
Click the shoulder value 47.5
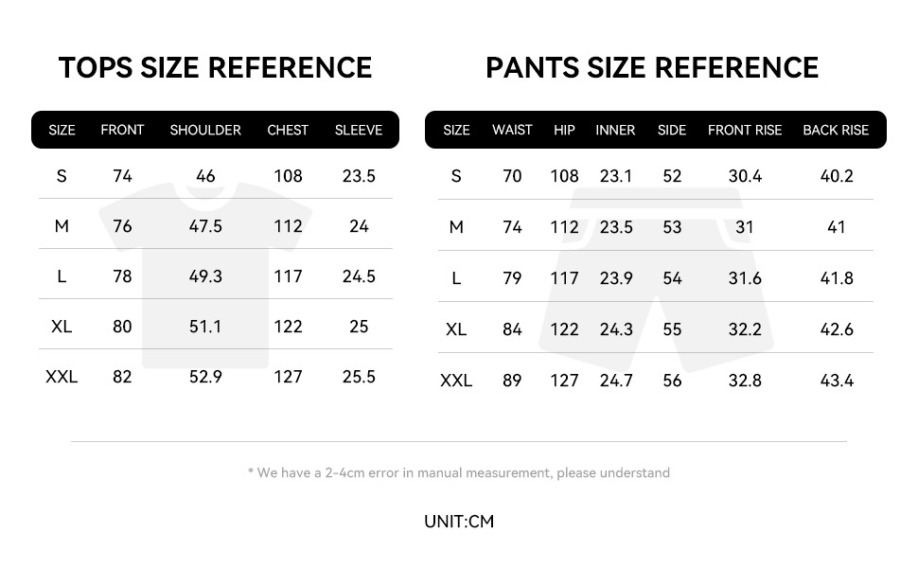click(205, 226)
